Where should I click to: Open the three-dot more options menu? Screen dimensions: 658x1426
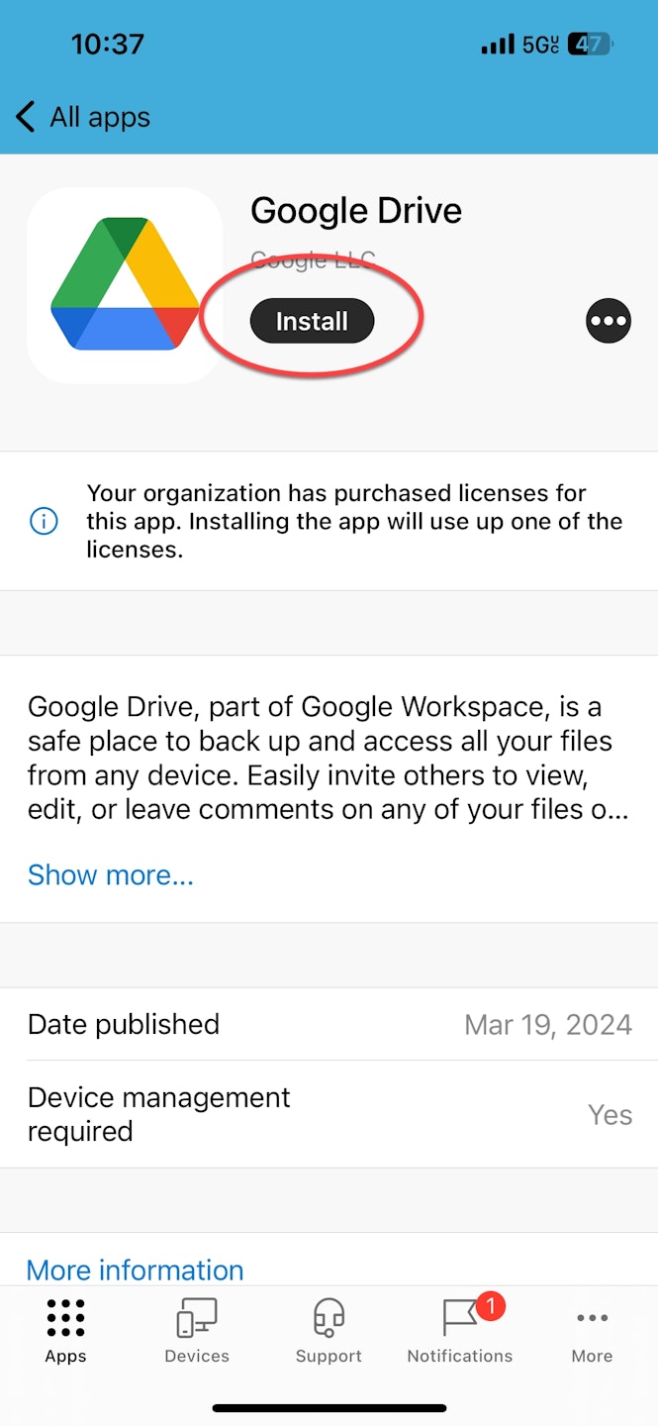608,321
